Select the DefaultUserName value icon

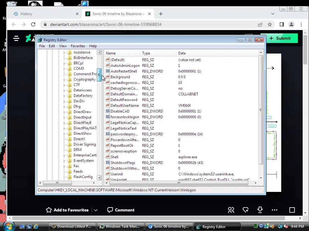click(108, 105)
